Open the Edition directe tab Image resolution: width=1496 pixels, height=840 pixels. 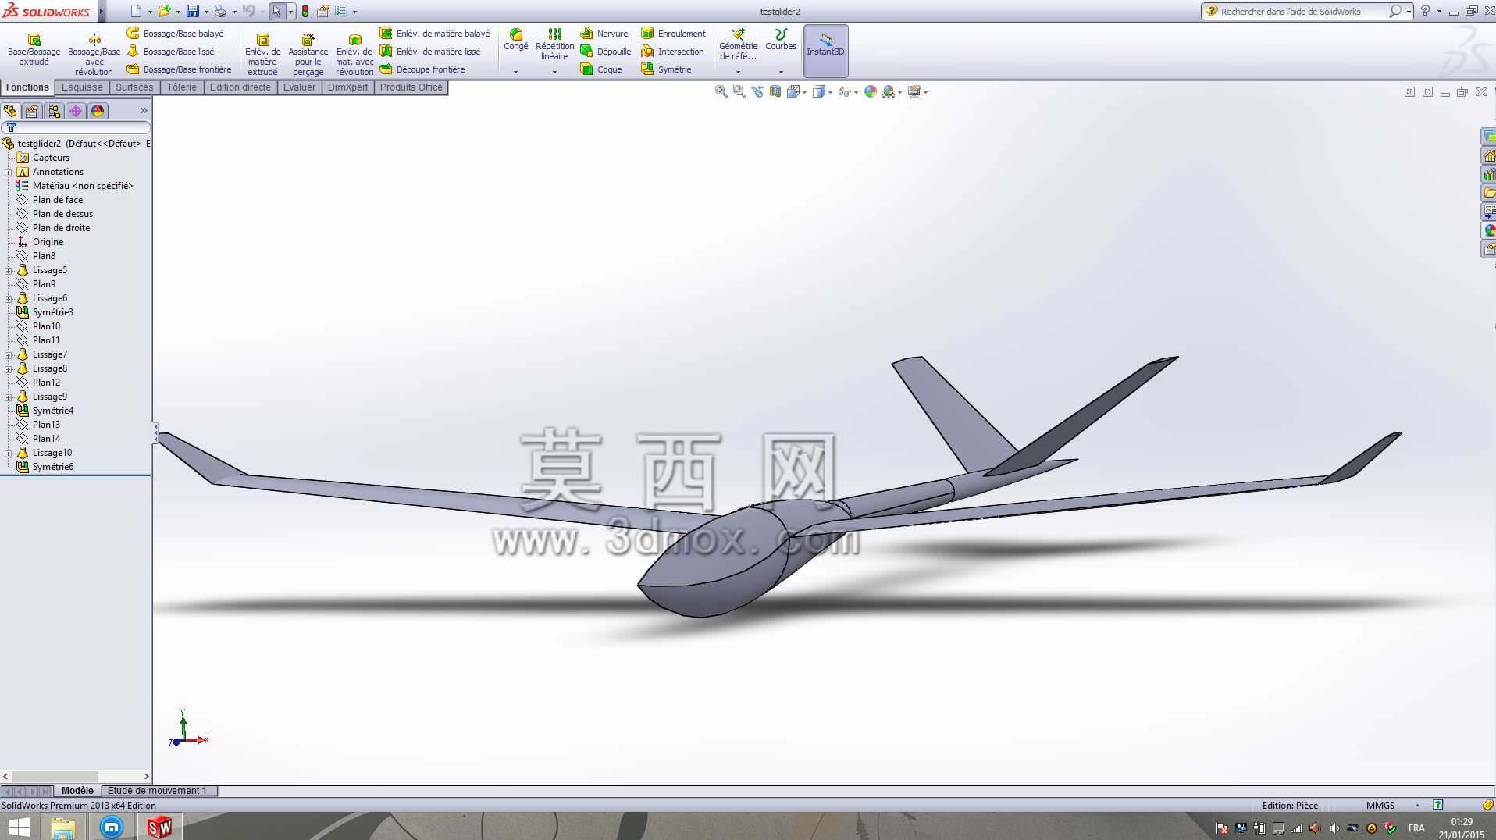point(240,87)
